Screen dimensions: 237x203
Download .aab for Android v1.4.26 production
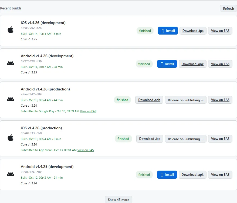(149, 100)
